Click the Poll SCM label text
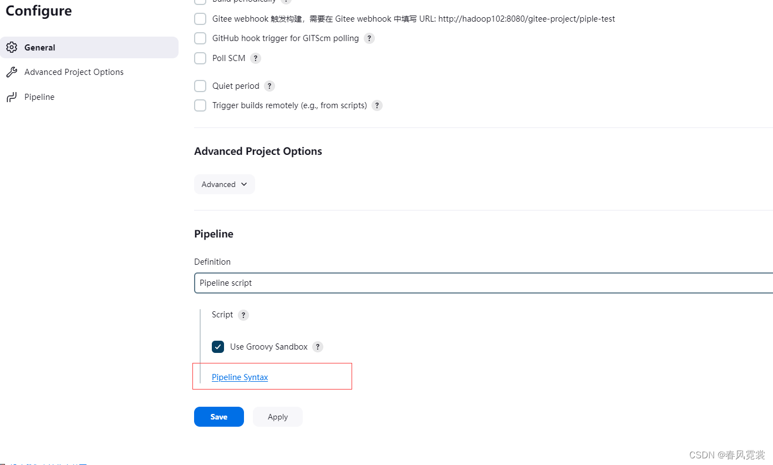The width and height of the screenshot is (773, 465). click(228, 58)
